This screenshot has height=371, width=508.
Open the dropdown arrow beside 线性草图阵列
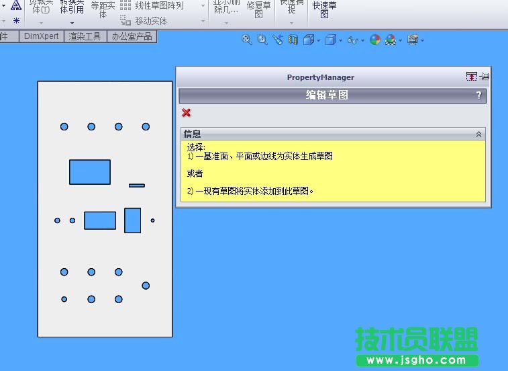[x=203, y=5]
